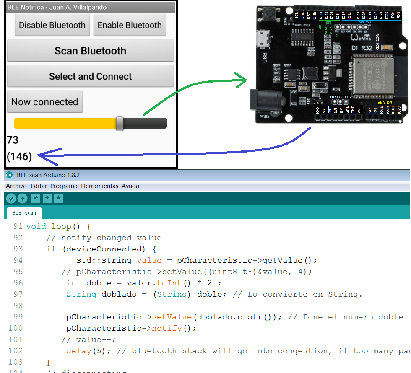Switch to the BLE_scan sketch tab

(x=23, y=213)
